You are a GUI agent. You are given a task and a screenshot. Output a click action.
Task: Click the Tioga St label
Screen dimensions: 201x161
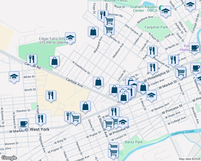[94, 8]
